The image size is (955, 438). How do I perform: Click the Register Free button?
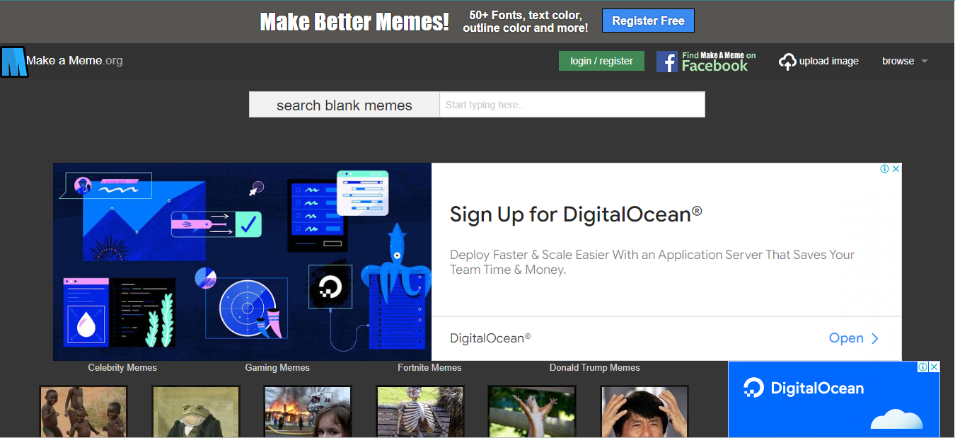click(x=648, y=21)
